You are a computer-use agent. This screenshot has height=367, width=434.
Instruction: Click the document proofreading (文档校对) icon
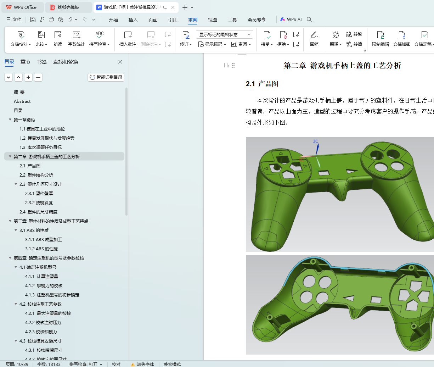point(21,35)
